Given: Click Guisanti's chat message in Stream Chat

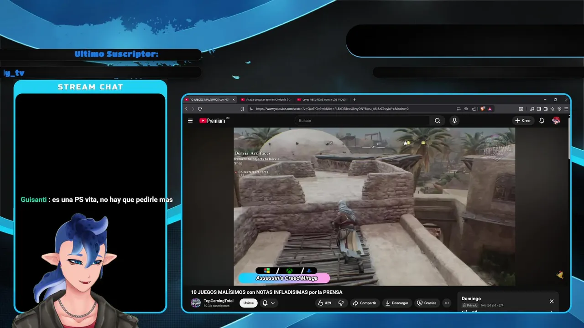Looking at the screenshot, I should (x=97, y=200).
